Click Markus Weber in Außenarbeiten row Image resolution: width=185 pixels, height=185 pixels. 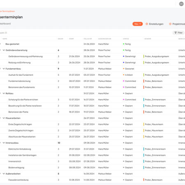(x=105, y=173)
